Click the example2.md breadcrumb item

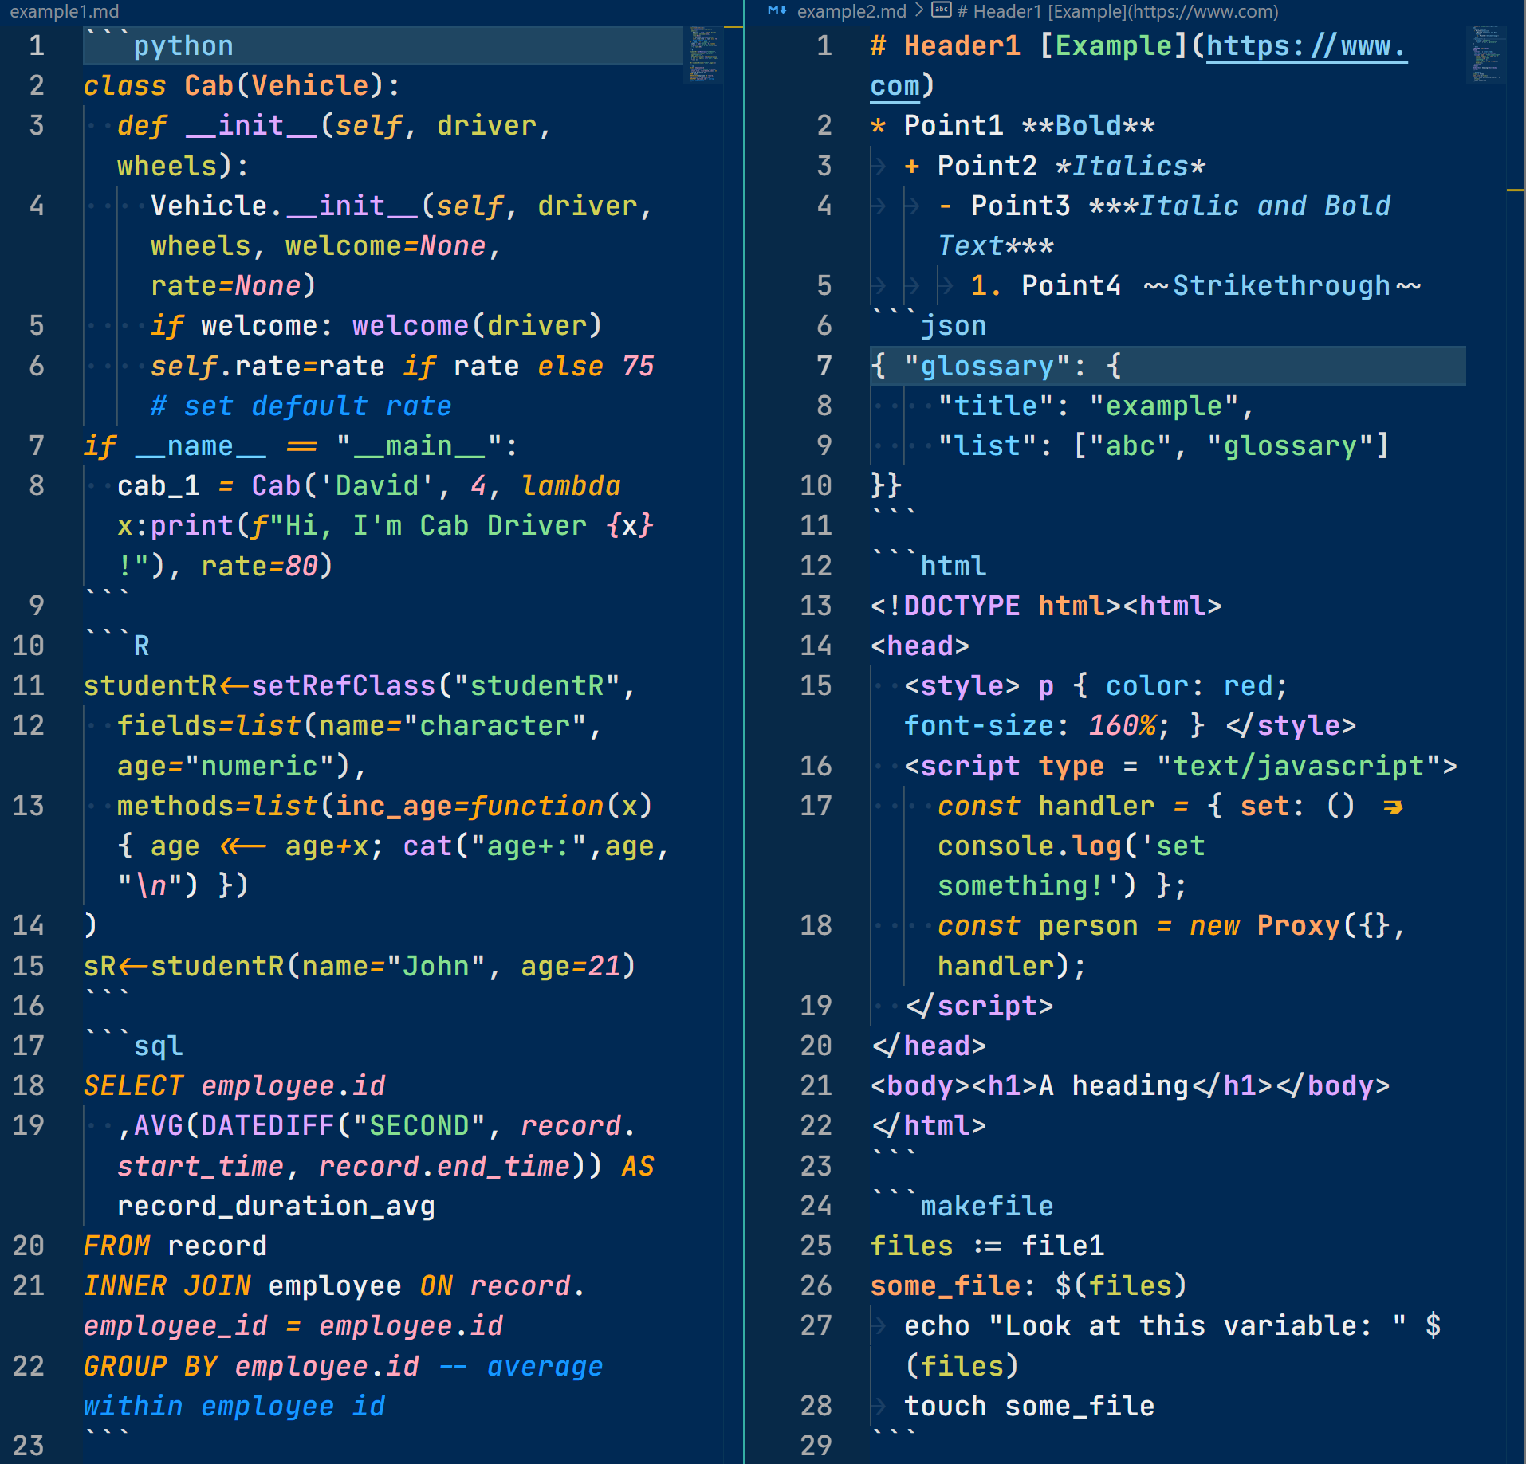[x=851, y=11]
